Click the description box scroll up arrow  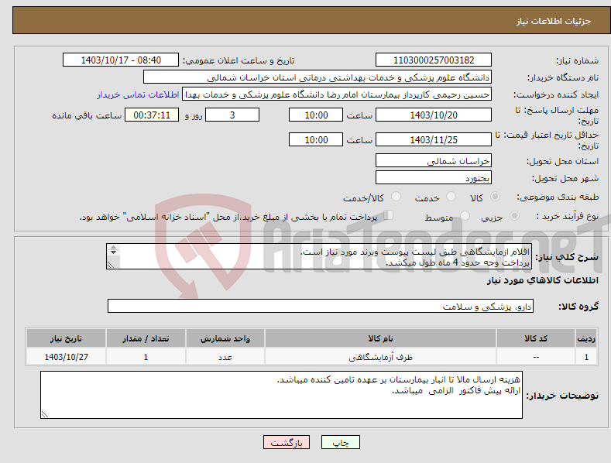coord(113,247)
